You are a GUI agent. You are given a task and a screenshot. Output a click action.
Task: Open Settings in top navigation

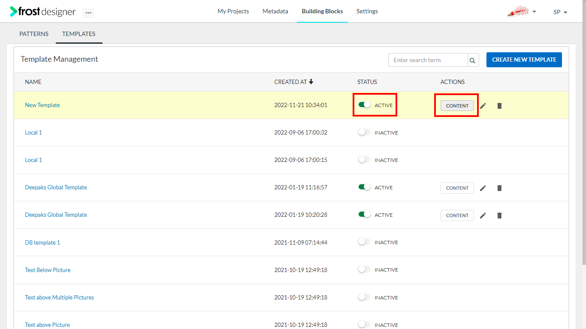point(367,11)
